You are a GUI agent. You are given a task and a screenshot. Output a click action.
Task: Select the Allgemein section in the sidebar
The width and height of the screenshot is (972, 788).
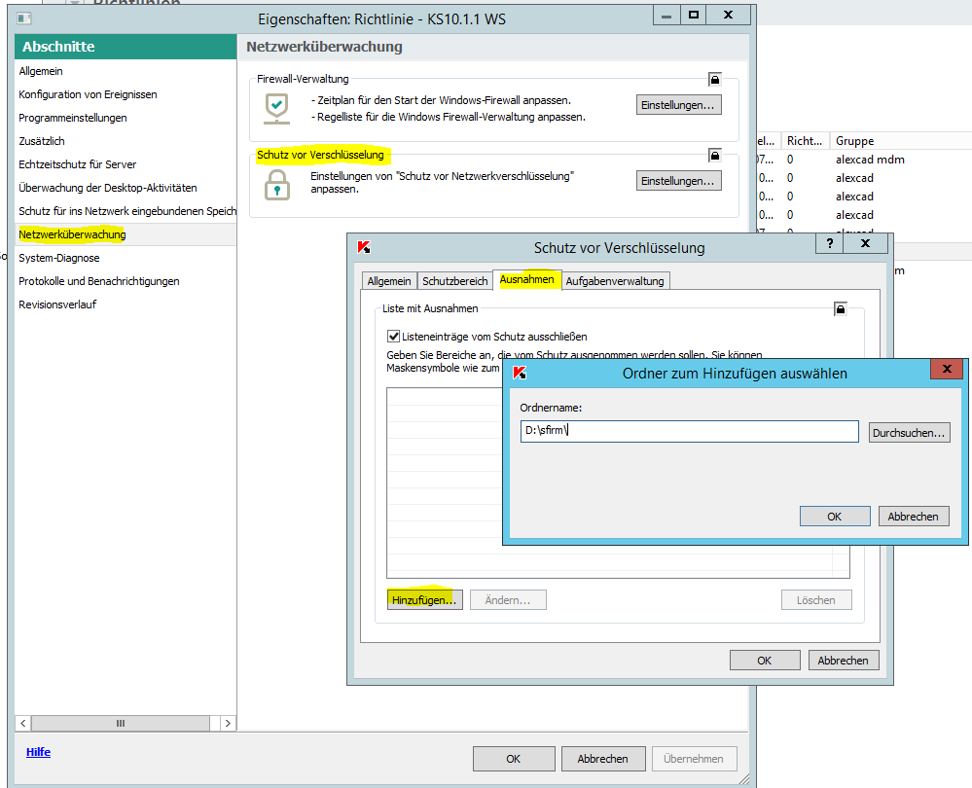[x=126, y=71]
